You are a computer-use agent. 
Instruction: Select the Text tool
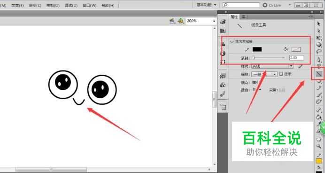319,67
